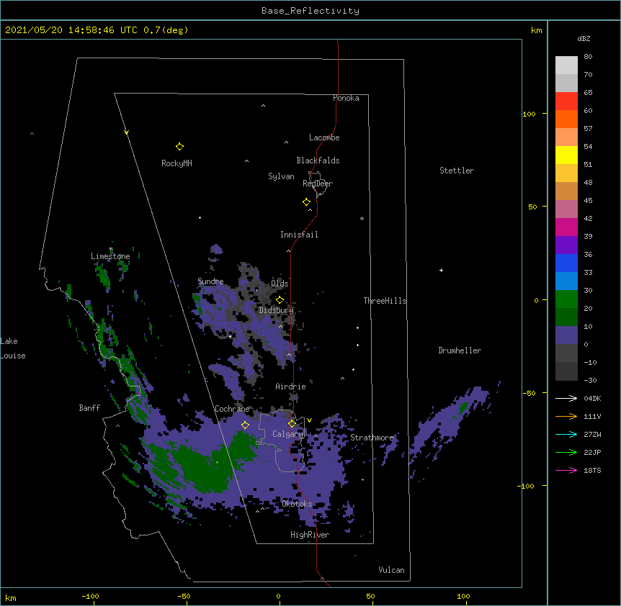
Task: Click the orange 111V arrow in legend
Action: [566, 416]
